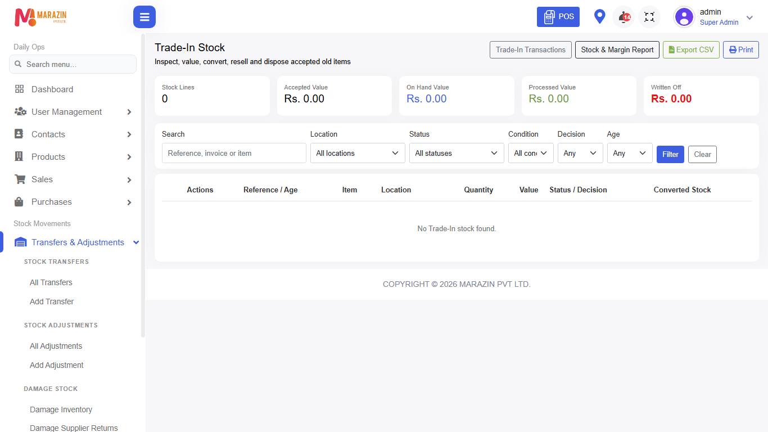The height and width of the screenshot is (432, 768).
Task: Click the Purchases bag icon
Action: (x=19, y=202)
